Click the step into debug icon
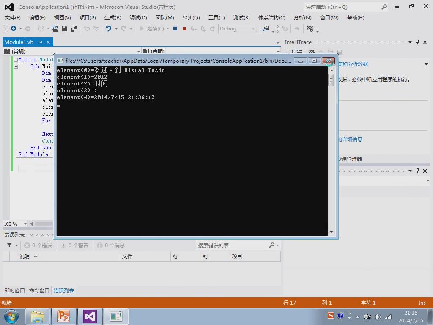 194,28
